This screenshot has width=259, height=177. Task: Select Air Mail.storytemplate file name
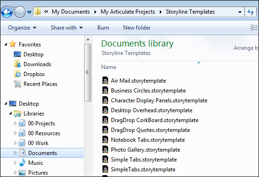click(138, 81)
